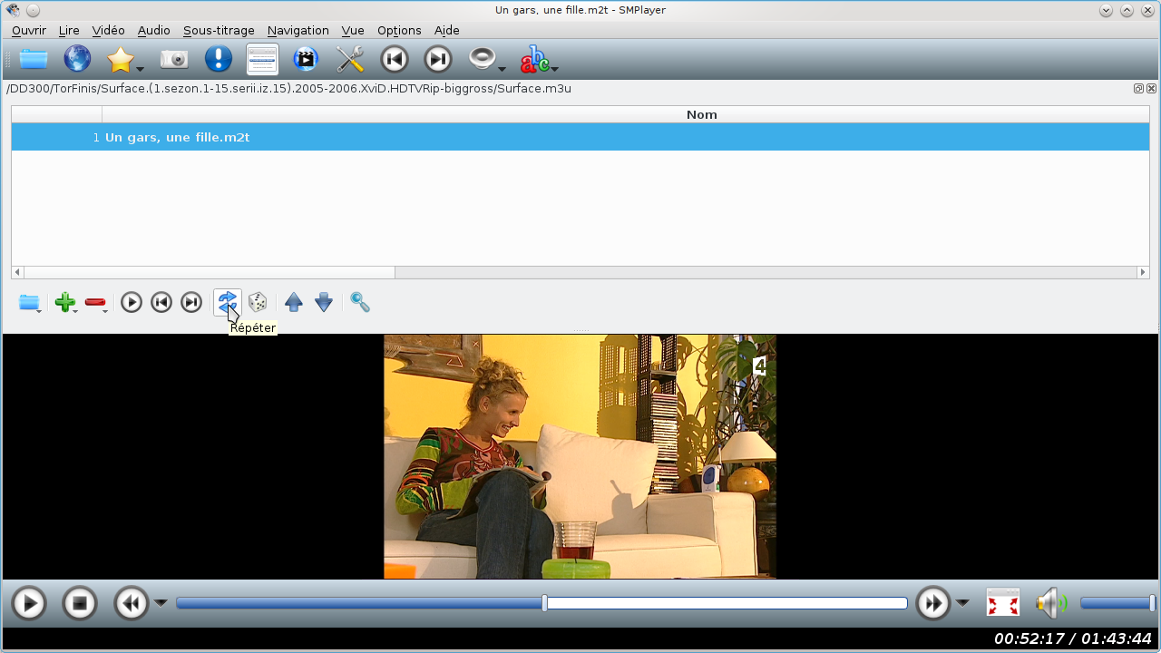The height and width of the screenshot is (653, 1161).
Task: Expand the fast forward options dropdown arrow
Action: coord(962,603)
